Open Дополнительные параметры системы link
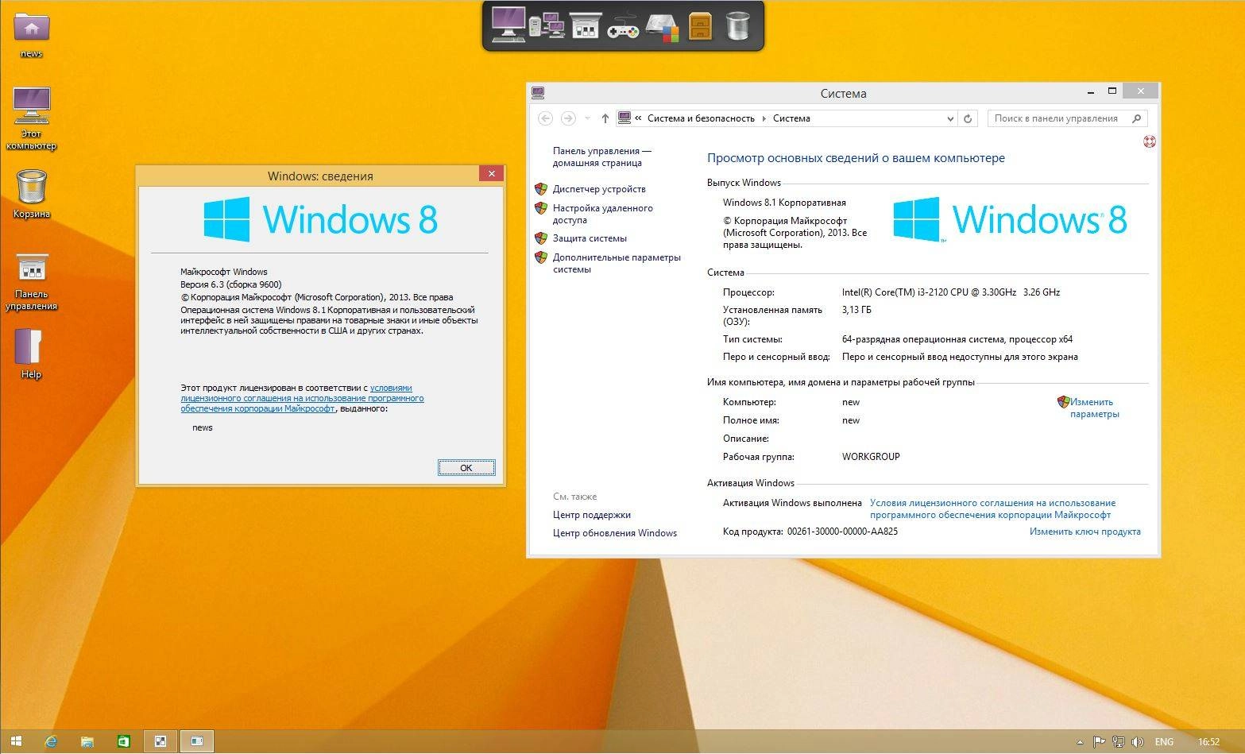1245x754 pixels. [617, 263]
